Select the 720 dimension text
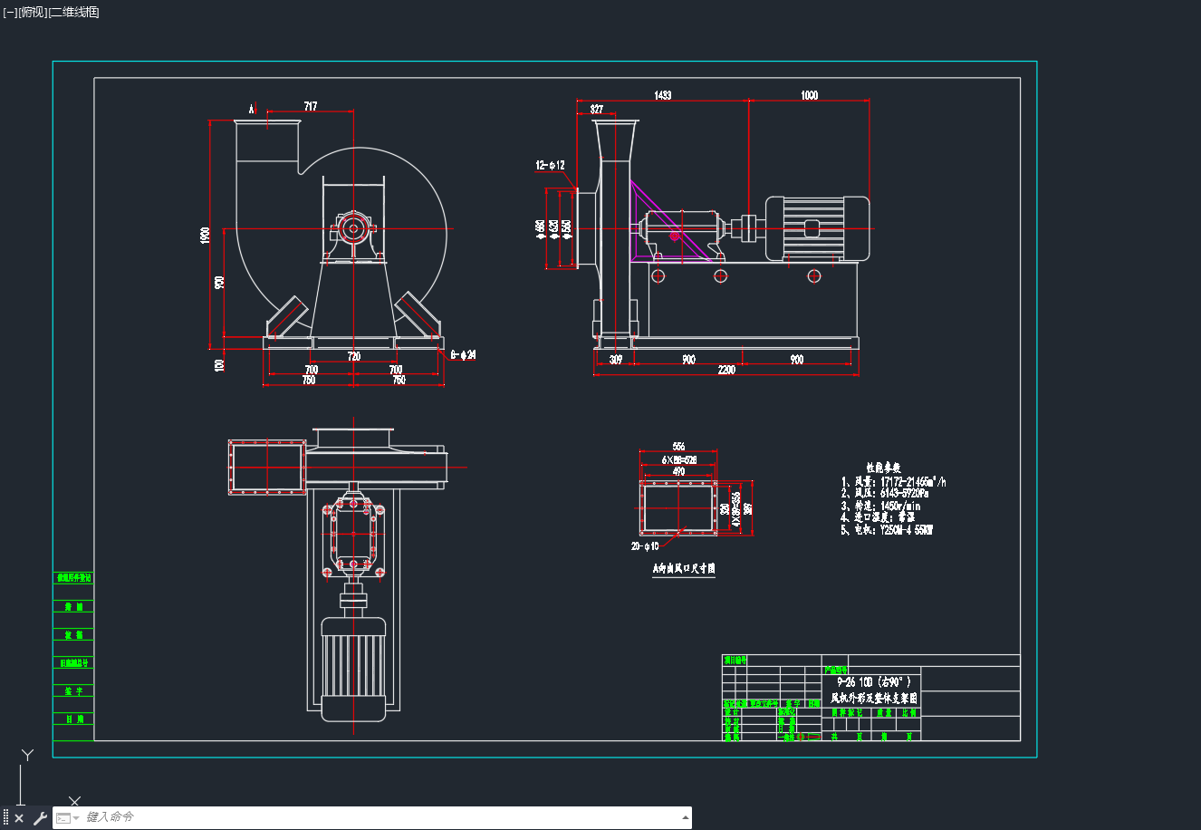The image size is (1201, 830). point(354,356)
